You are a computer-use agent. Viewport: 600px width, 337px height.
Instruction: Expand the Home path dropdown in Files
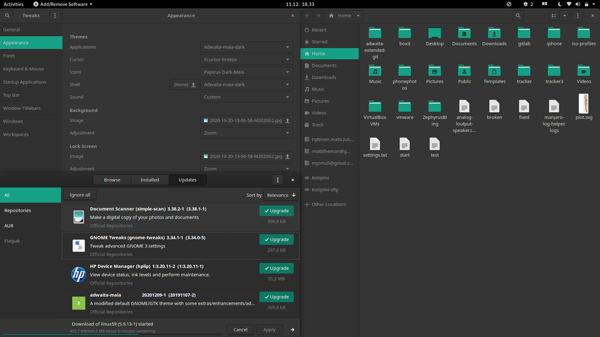(x=357, y=16)
